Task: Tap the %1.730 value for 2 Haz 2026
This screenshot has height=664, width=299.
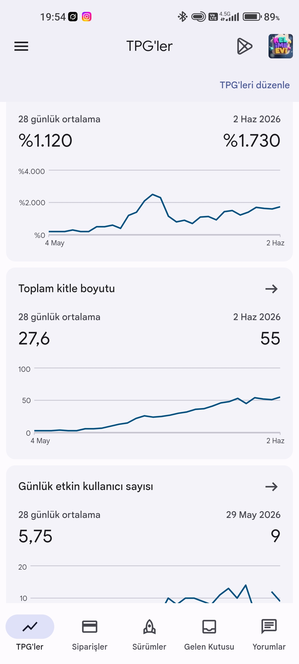Action: pyautogui.click(x=252, y=141)
